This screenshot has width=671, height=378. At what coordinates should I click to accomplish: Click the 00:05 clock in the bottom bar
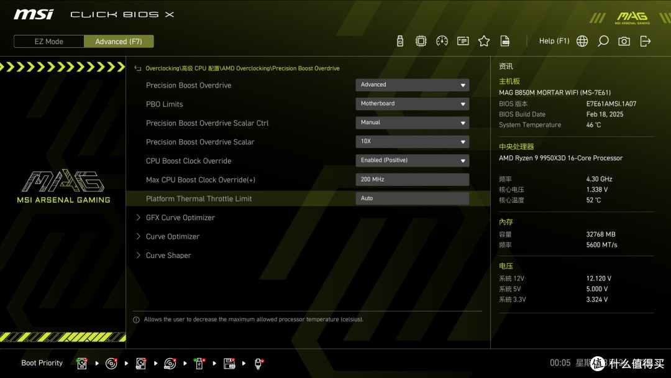click(x=560, y=363)
